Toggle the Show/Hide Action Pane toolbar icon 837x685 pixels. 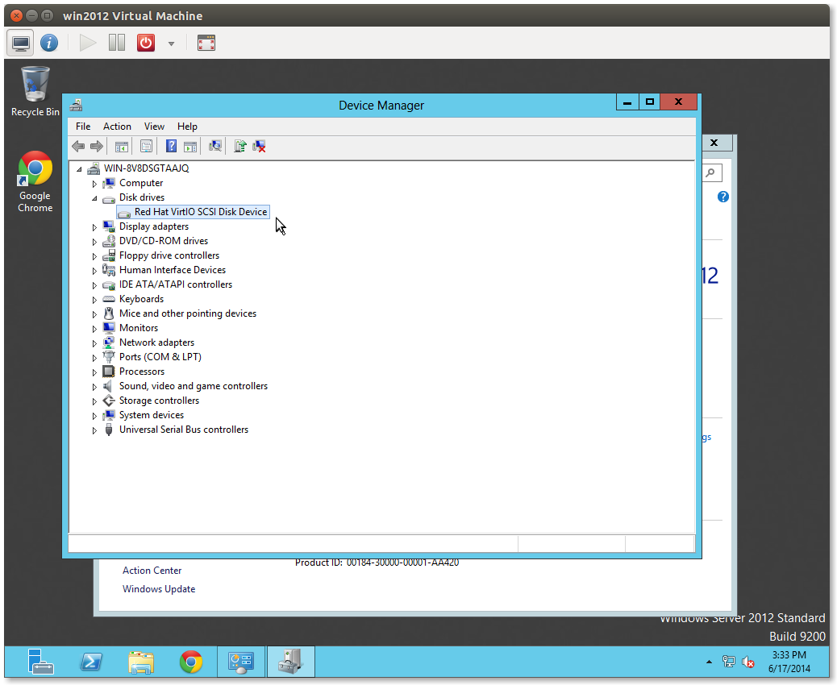point(190,146)
